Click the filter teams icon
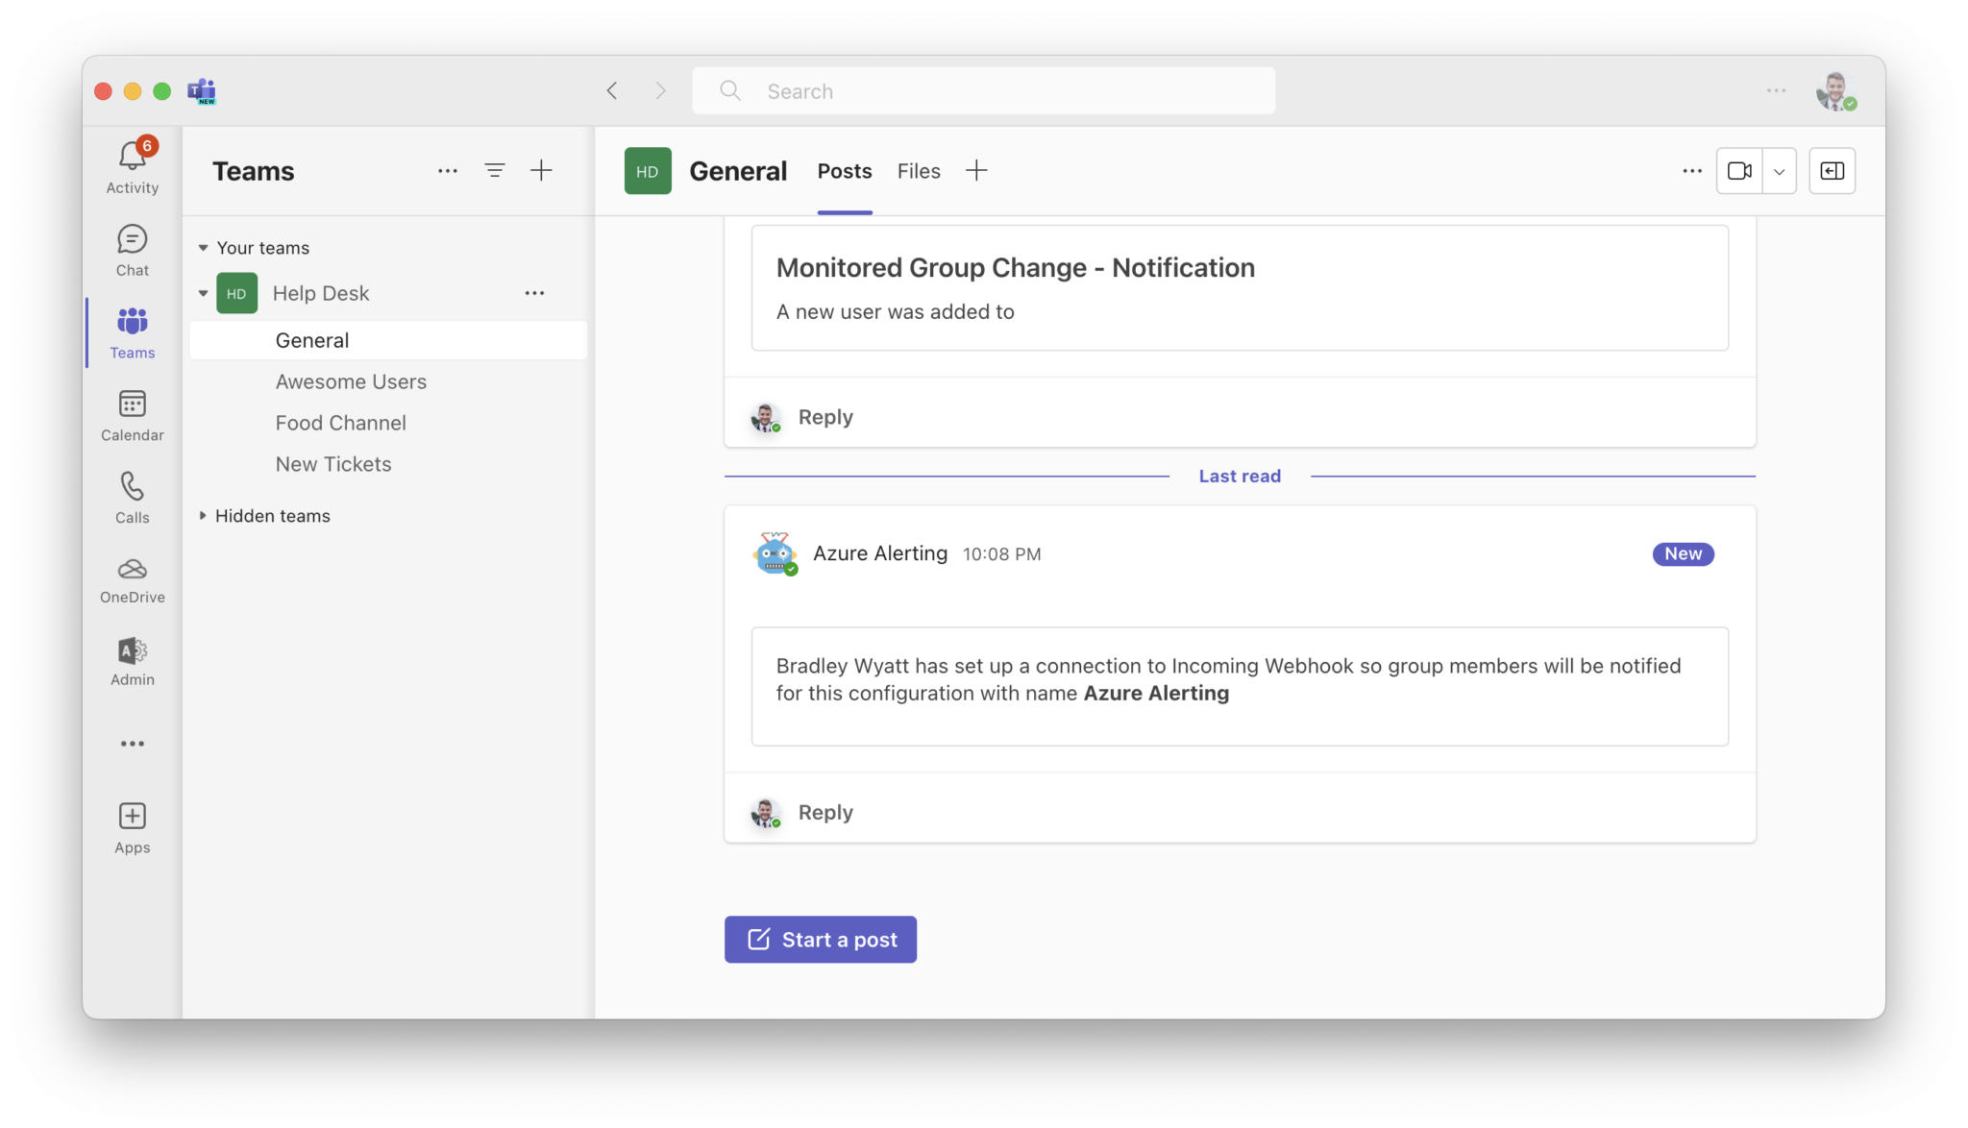1968x1128 pixels. (495, 171)
